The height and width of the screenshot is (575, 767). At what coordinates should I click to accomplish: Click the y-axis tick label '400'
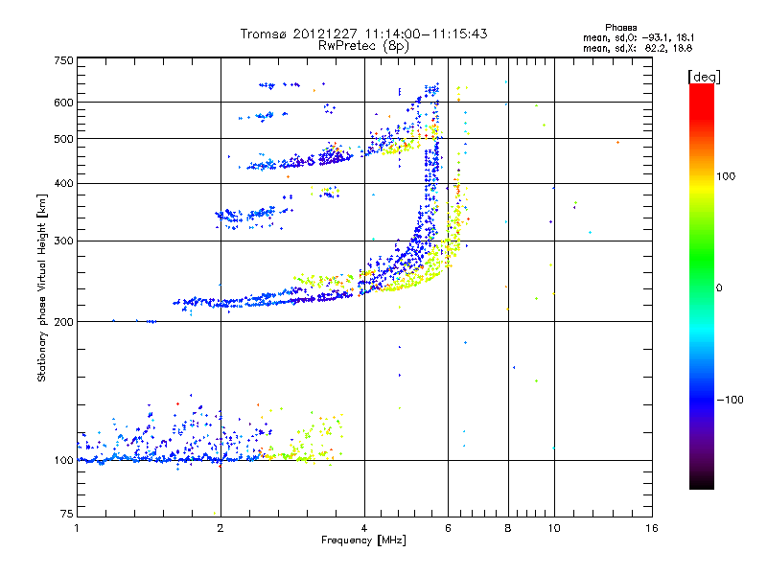pos(63,183)
